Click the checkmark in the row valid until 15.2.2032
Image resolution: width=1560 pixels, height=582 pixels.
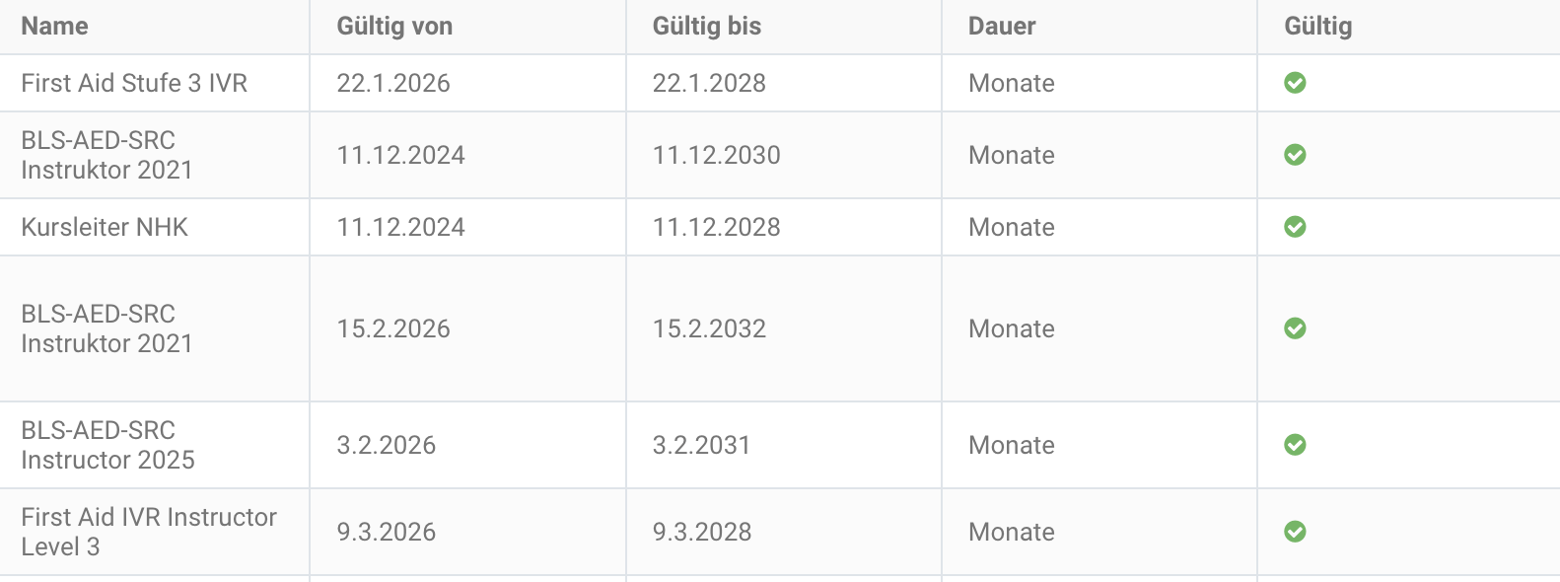[1295, 328]
